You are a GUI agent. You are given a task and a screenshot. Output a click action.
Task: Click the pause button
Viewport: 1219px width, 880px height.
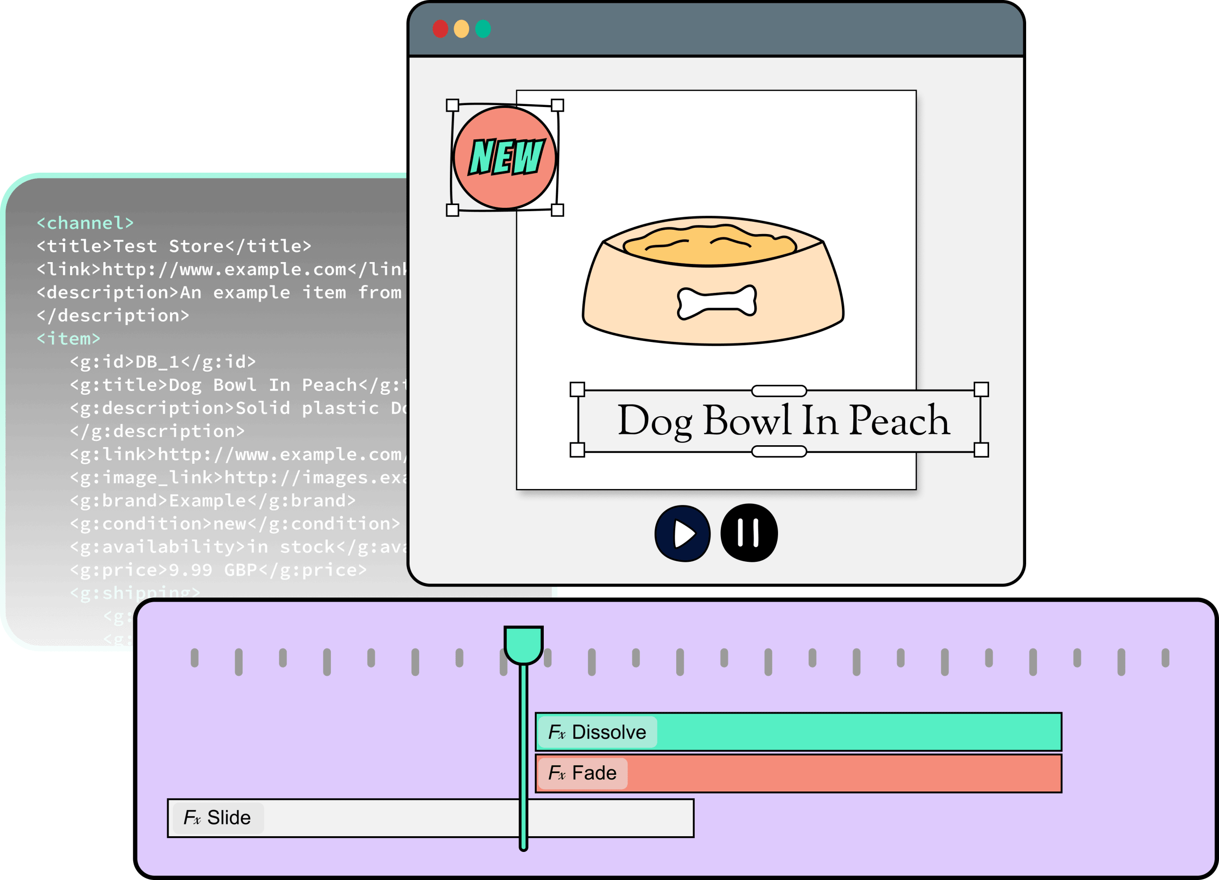coord(749,533)
